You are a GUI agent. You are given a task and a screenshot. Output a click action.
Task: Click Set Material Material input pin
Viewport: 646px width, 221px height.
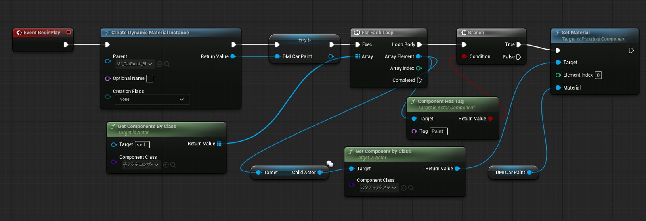tap(558, 88)
